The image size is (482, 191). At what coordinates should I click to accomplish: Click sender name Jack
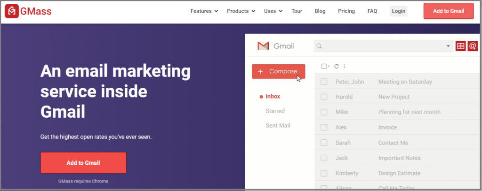pyautogui.click(x=342, y=158)
